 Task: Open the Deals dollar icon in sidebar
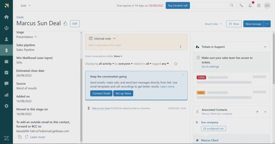click(6, 50)
